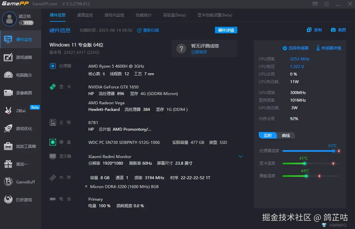Click the 硬盘温度 temperature bar
This screenshot has width=355, height=229.
(311, 176)
